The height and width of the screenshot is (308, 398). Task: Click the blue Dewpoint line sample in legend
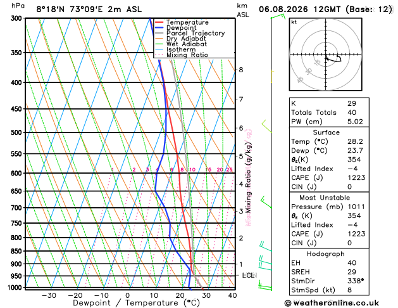(159, 28)
